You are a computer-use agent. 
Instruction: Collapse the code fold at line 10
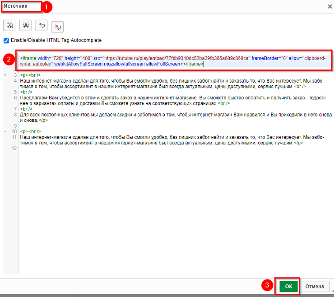click(x=5, y=131)
